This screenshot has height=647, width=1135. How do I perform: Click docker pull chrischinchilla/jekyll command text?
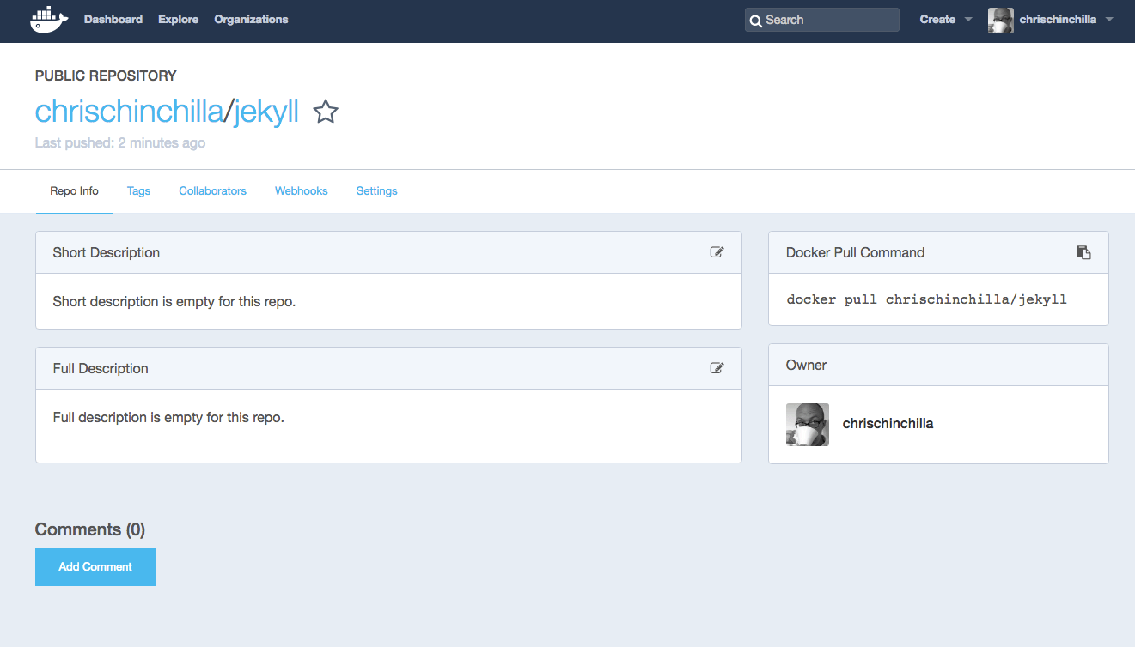pyautogui.click(x=926, y=299)
